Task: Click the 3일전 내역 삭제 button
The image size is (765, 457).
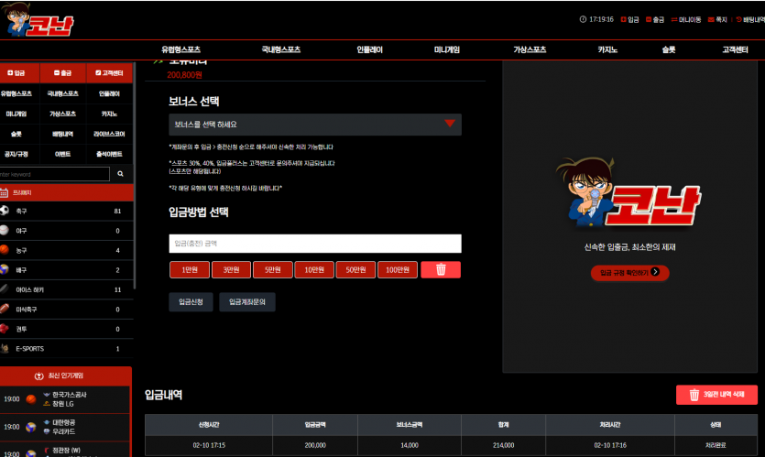Action: 716,395
